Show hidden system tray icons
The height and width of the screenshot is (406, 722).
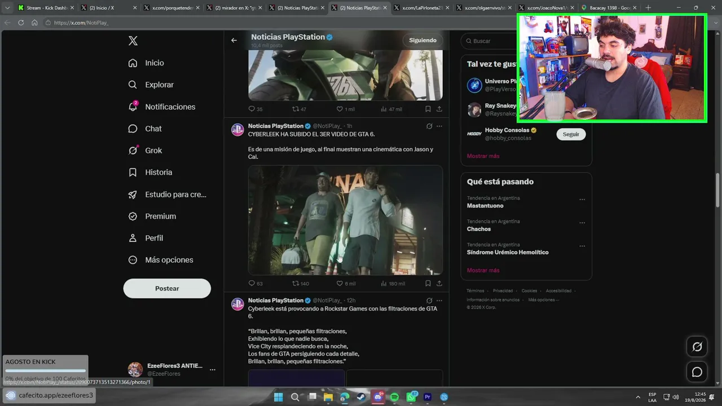(638, 397)
